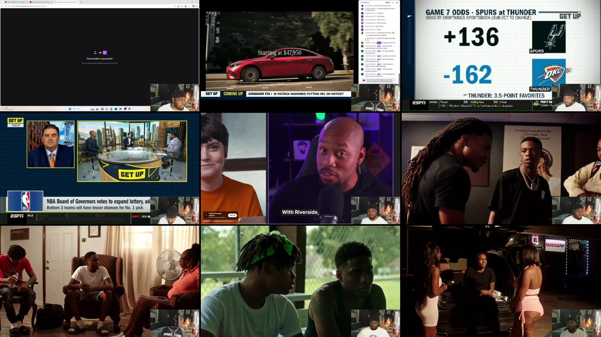This screenshot has width=601, height=337.
Task: Open the browser extensions icon
Action: 178,6
